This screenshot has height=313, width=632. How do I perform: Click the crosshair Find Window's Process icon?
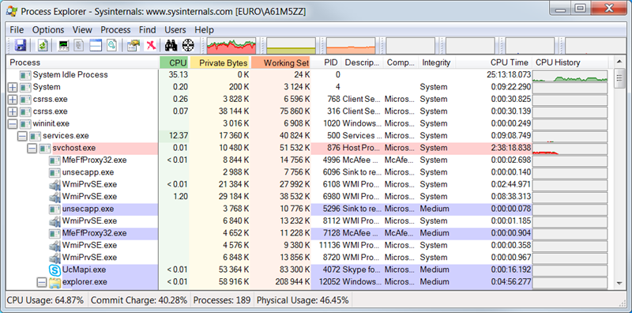coord(188,45)
